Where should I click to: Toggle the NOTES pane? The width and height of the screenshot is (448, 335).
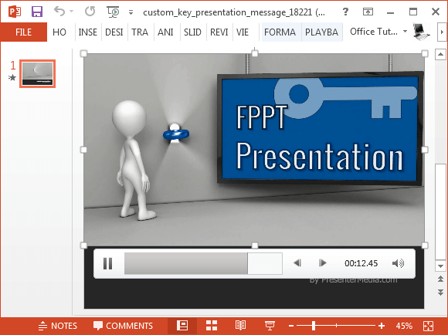pyautogui.click(x=58, y=326)
